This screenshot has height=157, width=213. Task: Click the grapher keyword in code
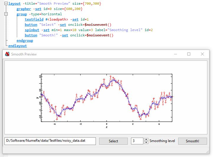pyautogui.click(x=24, y=9)
